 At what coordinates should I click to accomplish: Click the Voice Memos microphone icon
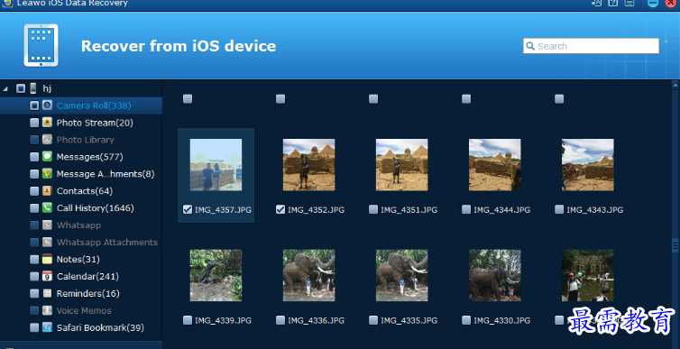(x=47, y=310)
